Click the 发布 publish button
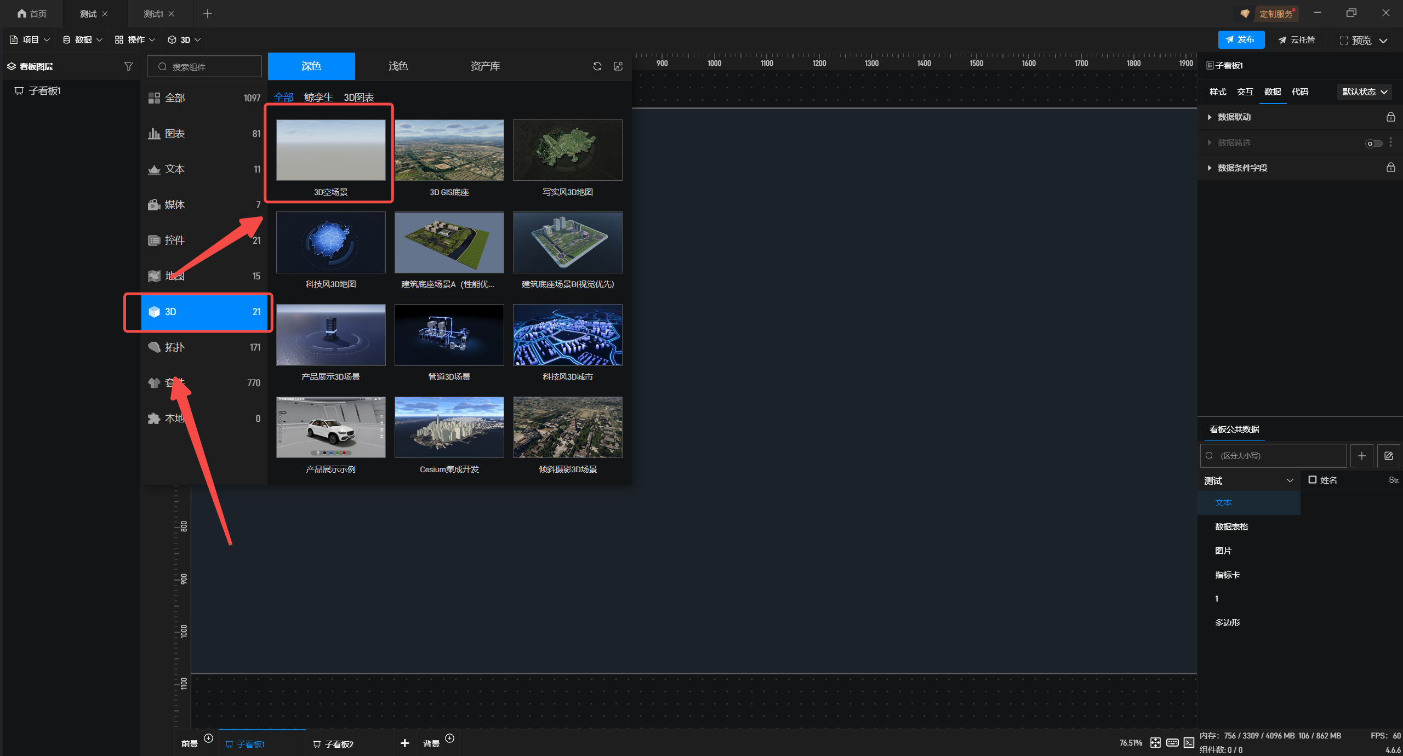This screenshot has width=1403, height=756. tap(1241, 39)
